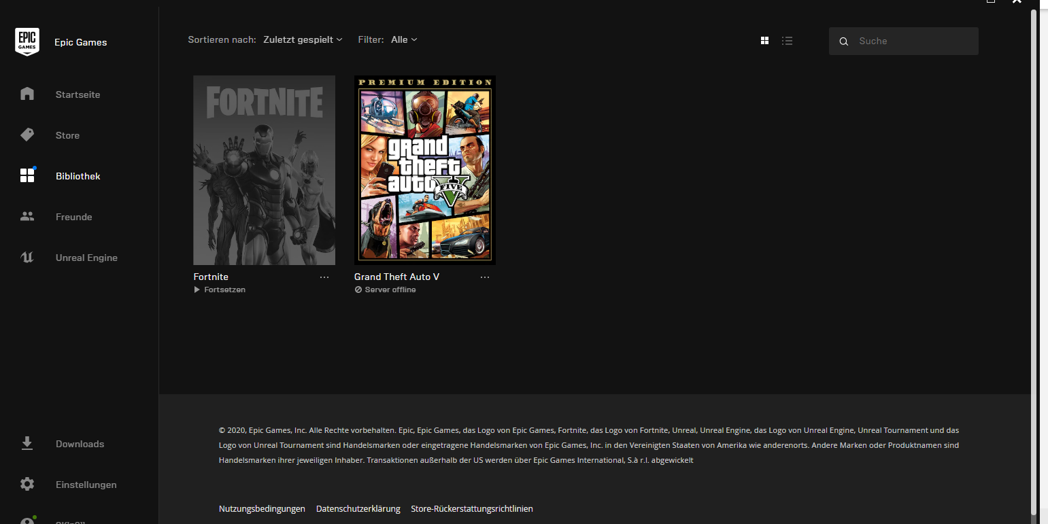Open the Nutzungsbedingungen link
Screen dimensions: 1048x524
262,508
